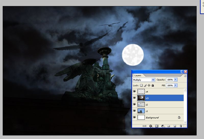Click the Opacity 100% value field

(170, 80)
